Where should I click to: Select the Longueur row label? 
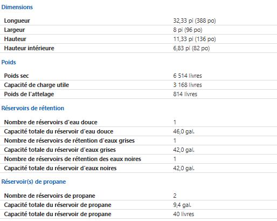coord(17,21)
